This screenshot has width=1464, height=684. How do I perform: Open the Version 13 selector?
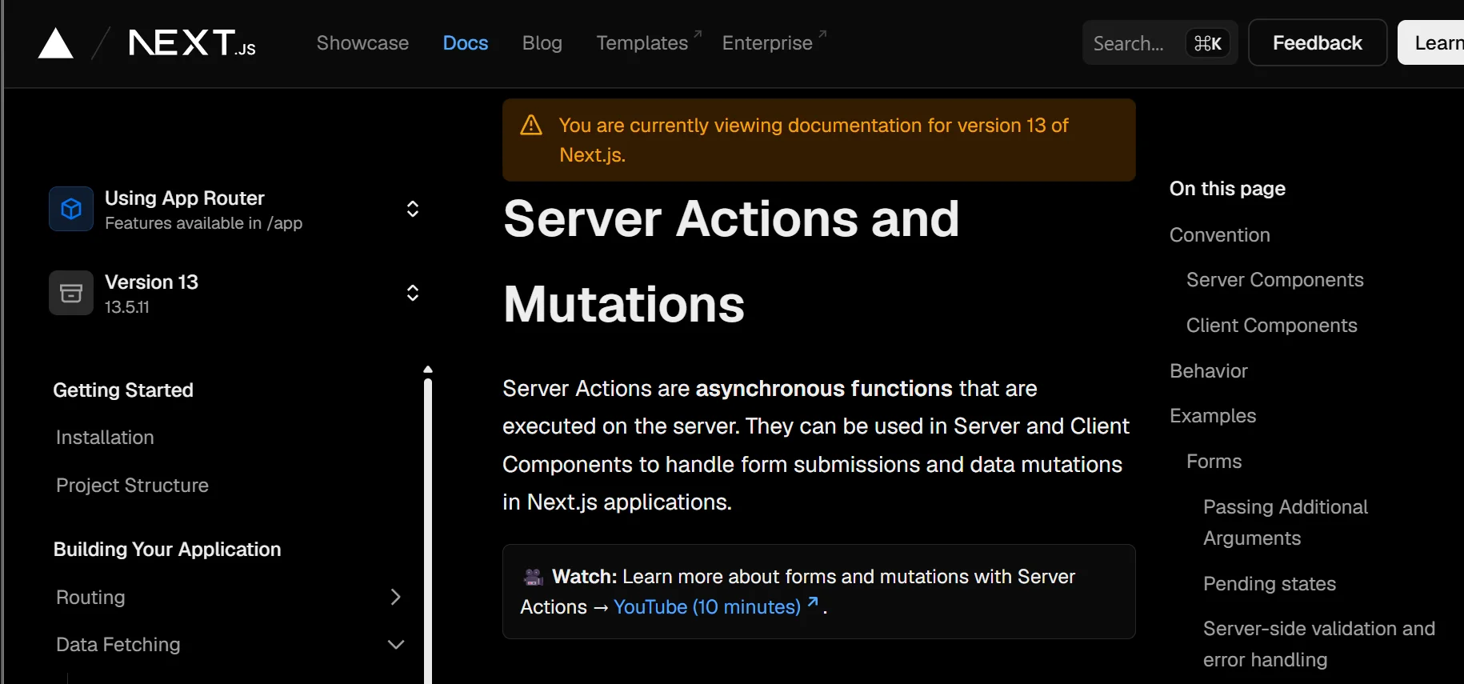point(234,293)
